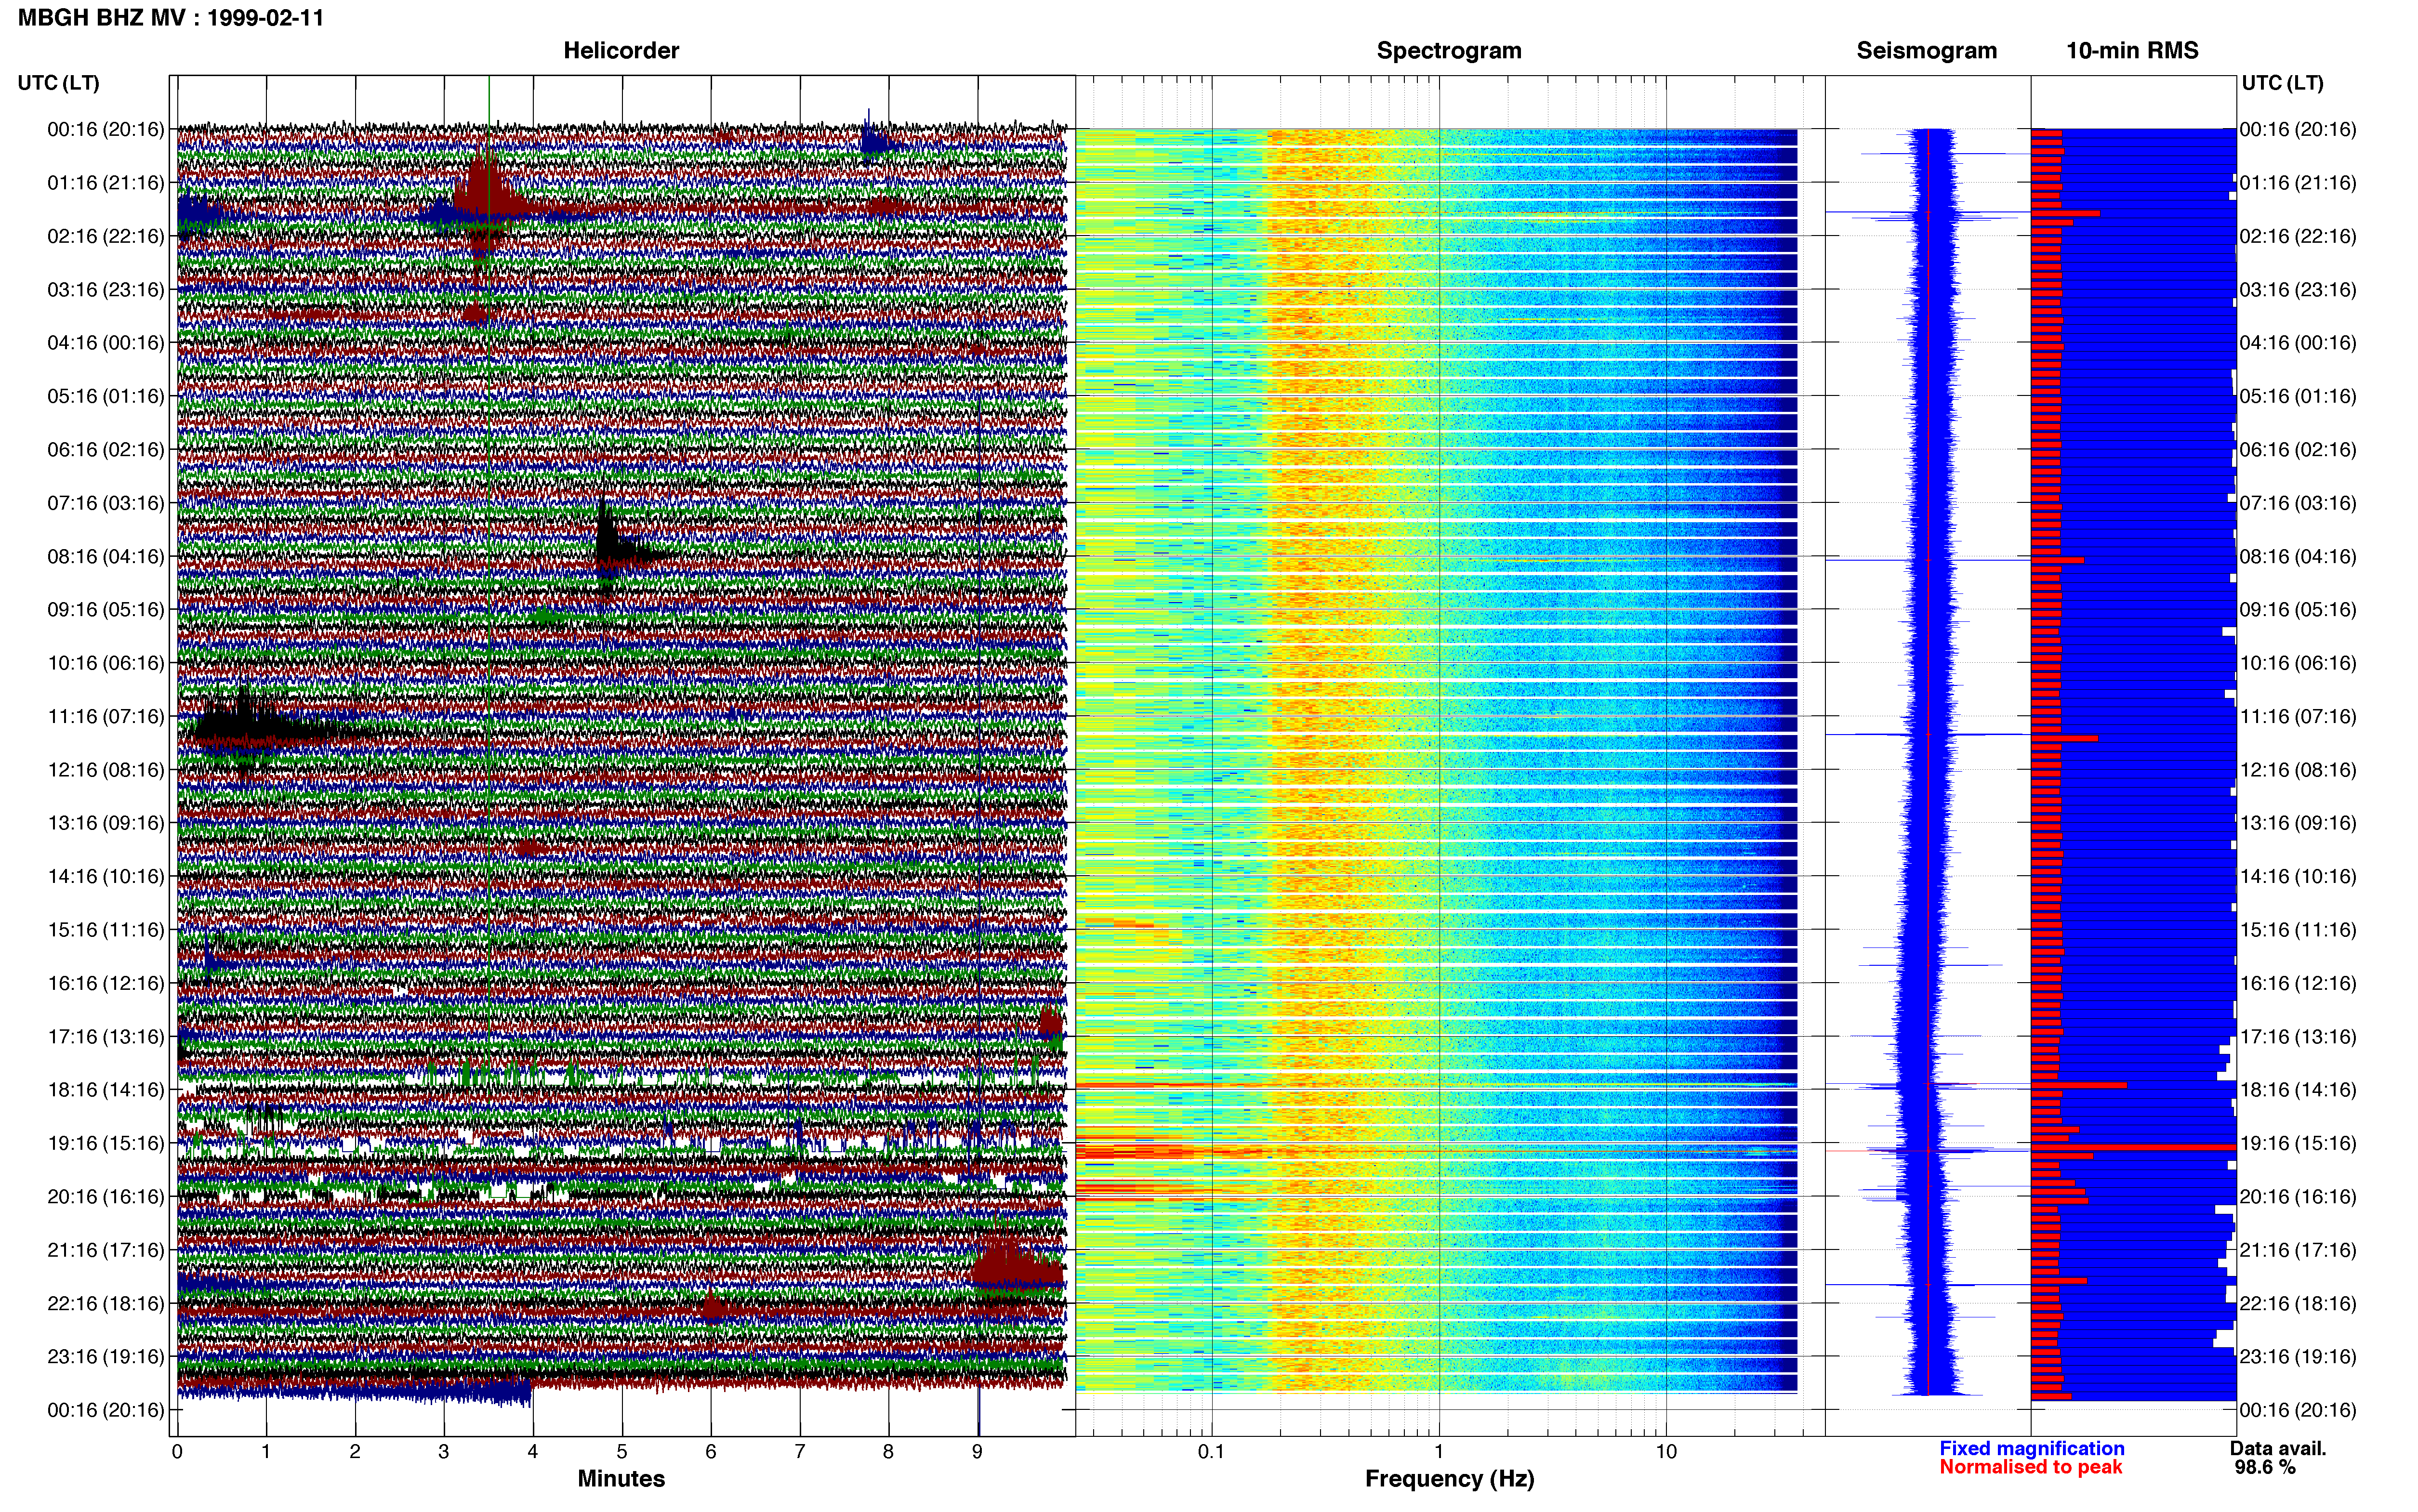Click the left time label '16:16 (12:16)'

tap(106, 983)
